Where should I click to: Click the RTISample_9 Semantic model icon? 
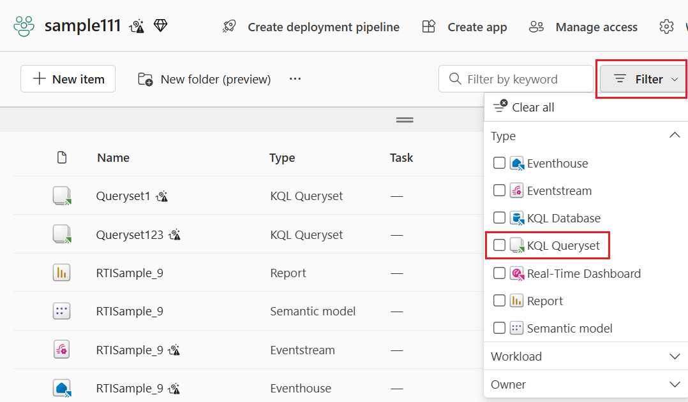[x=61, y=312]
